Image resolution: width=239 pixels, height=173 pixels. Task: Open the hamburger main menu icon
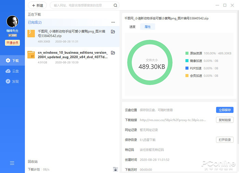[12, 163]
